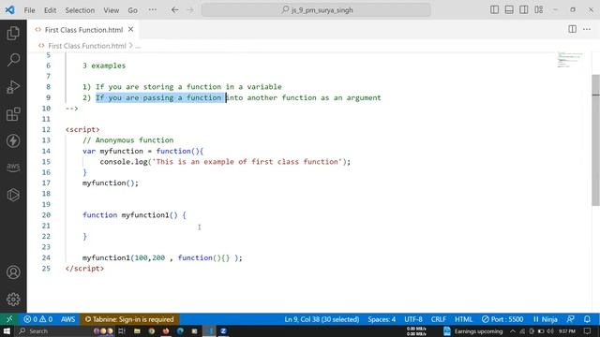Image resolution: width=600 pixels, height=337 pixels.
Task: Go back with the navigation arrow
Action: click(175, 10)
